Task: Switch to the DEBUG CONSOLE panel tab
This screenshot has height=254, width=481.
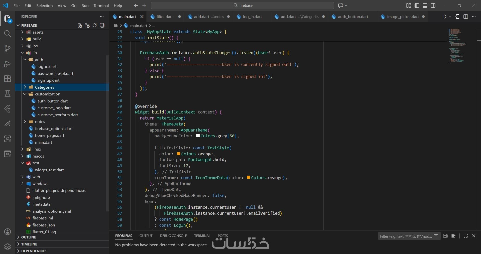Action: (x=173, y=236)
